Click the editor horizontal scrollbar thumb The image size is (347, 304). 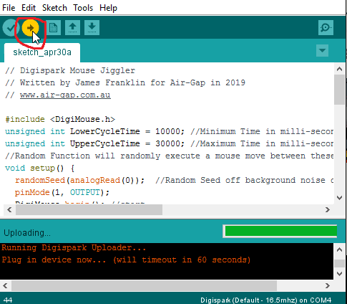[89, 210]
